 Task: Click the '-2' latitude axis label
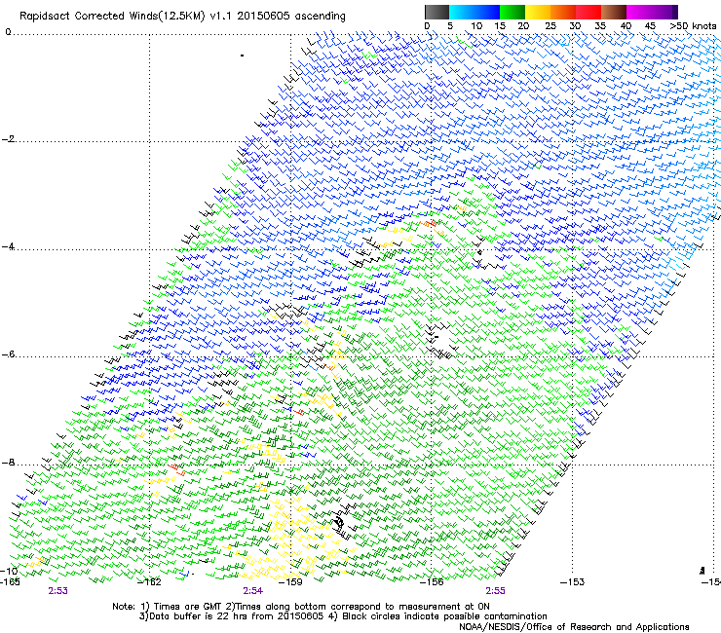(8, 139)
